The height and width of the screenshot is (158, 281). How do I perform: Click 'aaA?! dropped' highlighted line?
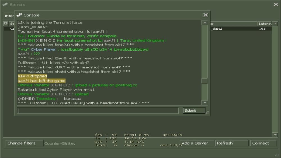[32, 76]
